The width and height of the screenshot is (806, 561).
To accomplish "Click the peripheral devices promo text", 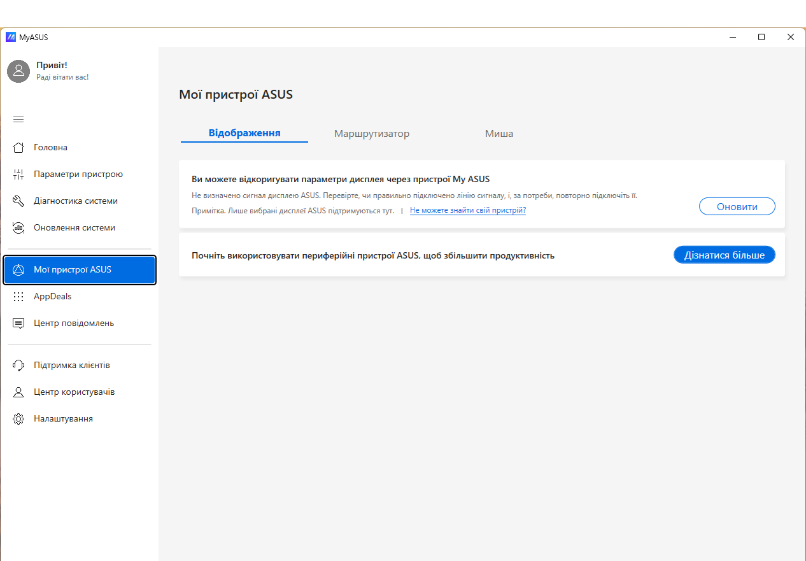I will 373,255.
